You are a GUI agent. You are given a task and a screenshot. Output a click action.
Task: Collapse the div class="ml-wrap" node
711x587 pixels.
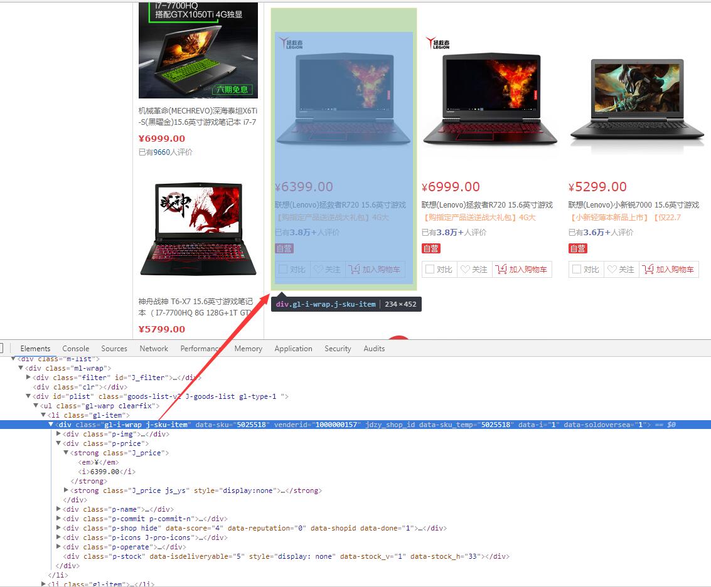21,368
